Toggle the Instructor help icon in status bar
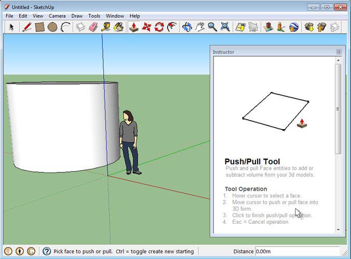351x259 pixels. (x=46, y=251)
